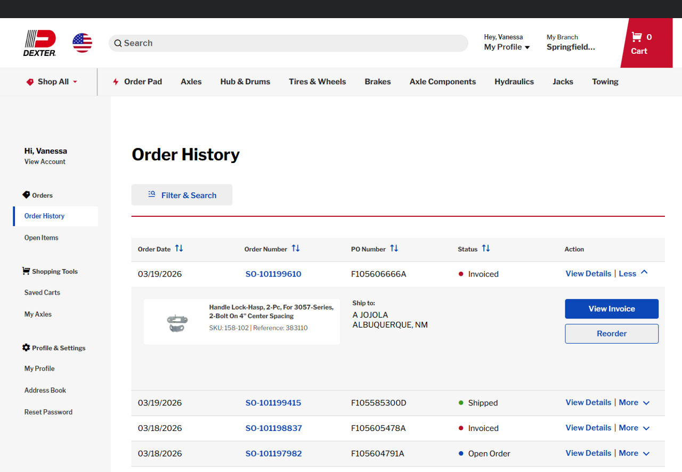Viewport: 682px width, 472px height.
Task: Open the Handle Lock-Hasp product thumbnail
Action: pos(176,322)
